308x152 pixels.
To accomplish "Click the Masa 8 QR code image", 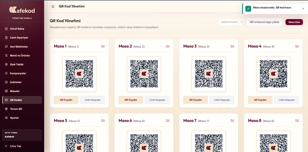I will (273, 141).
